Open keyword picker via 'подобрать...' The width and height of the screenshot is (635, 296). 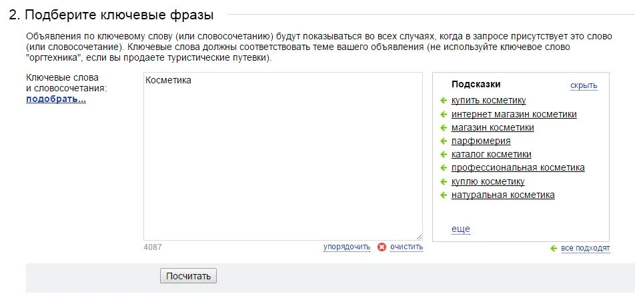(56, 99)
